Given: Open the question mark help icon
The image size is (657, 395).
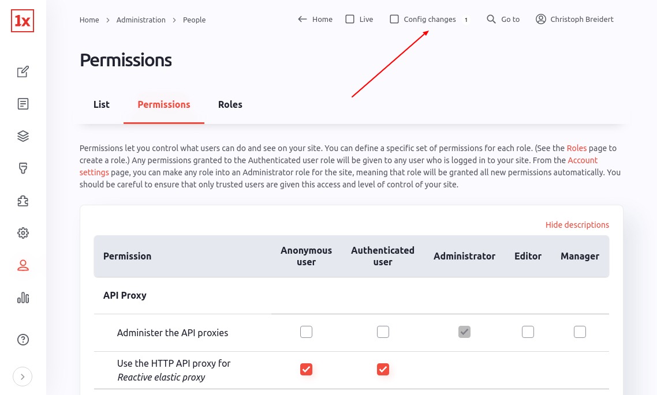Looking at the screenshot, I should 23,339.
